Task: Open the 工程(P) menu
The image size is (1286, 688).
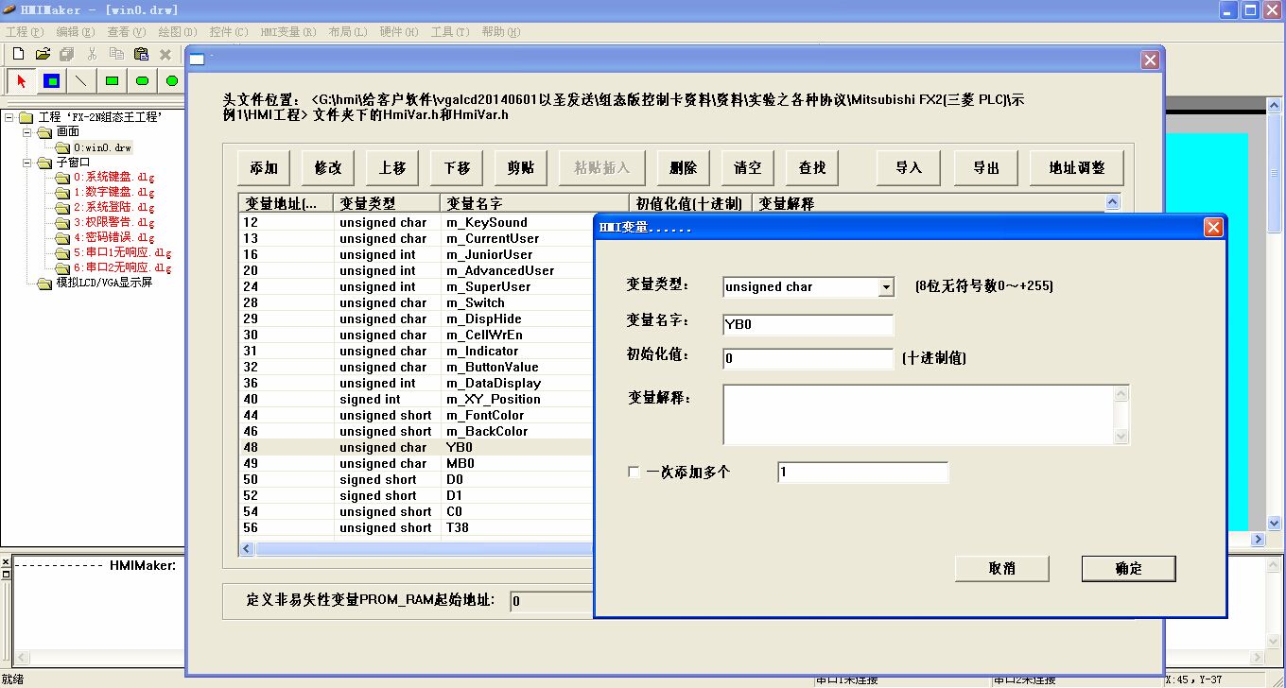Action: point(25,32)
